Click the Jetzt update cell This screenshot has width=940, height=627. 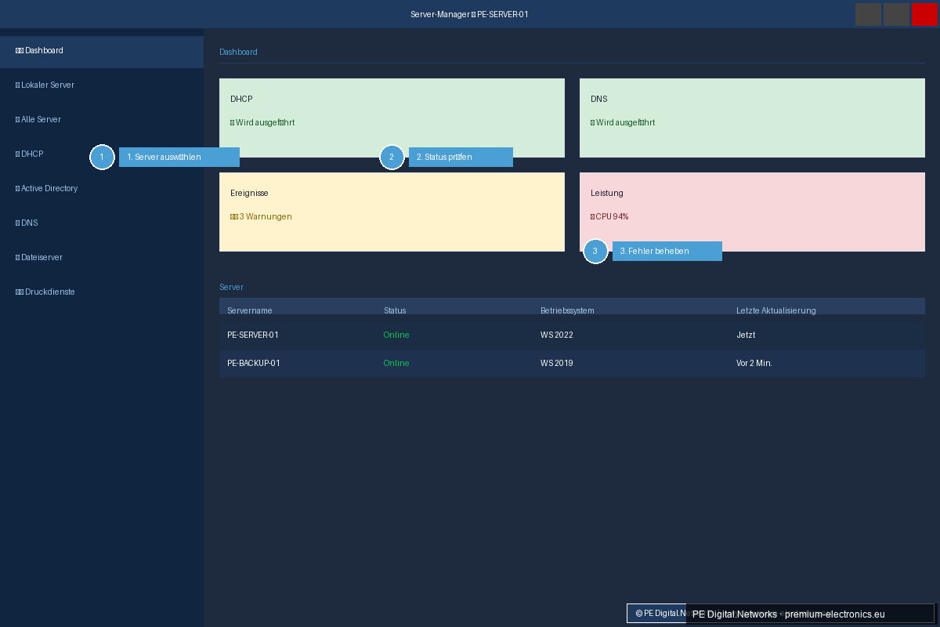[x=746, y=335]
